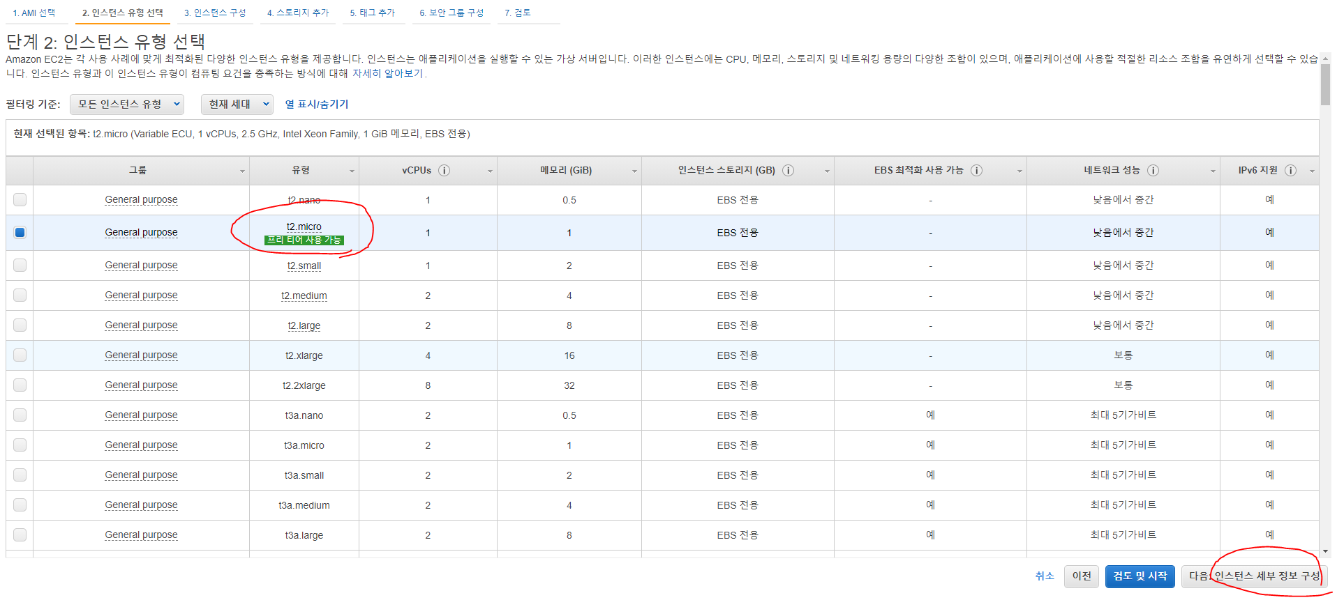Select the t3a.small row checkbox

(x=20, y=475)
